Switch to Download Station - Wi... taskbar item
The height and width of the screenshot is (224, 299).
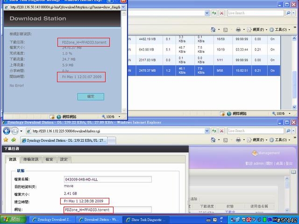[99, 219]
